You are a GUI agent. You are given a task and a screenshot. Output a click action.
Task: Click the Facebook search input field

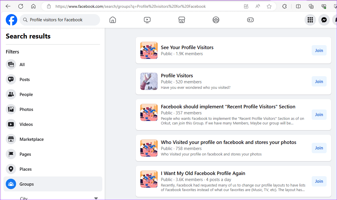pos(60,20)
